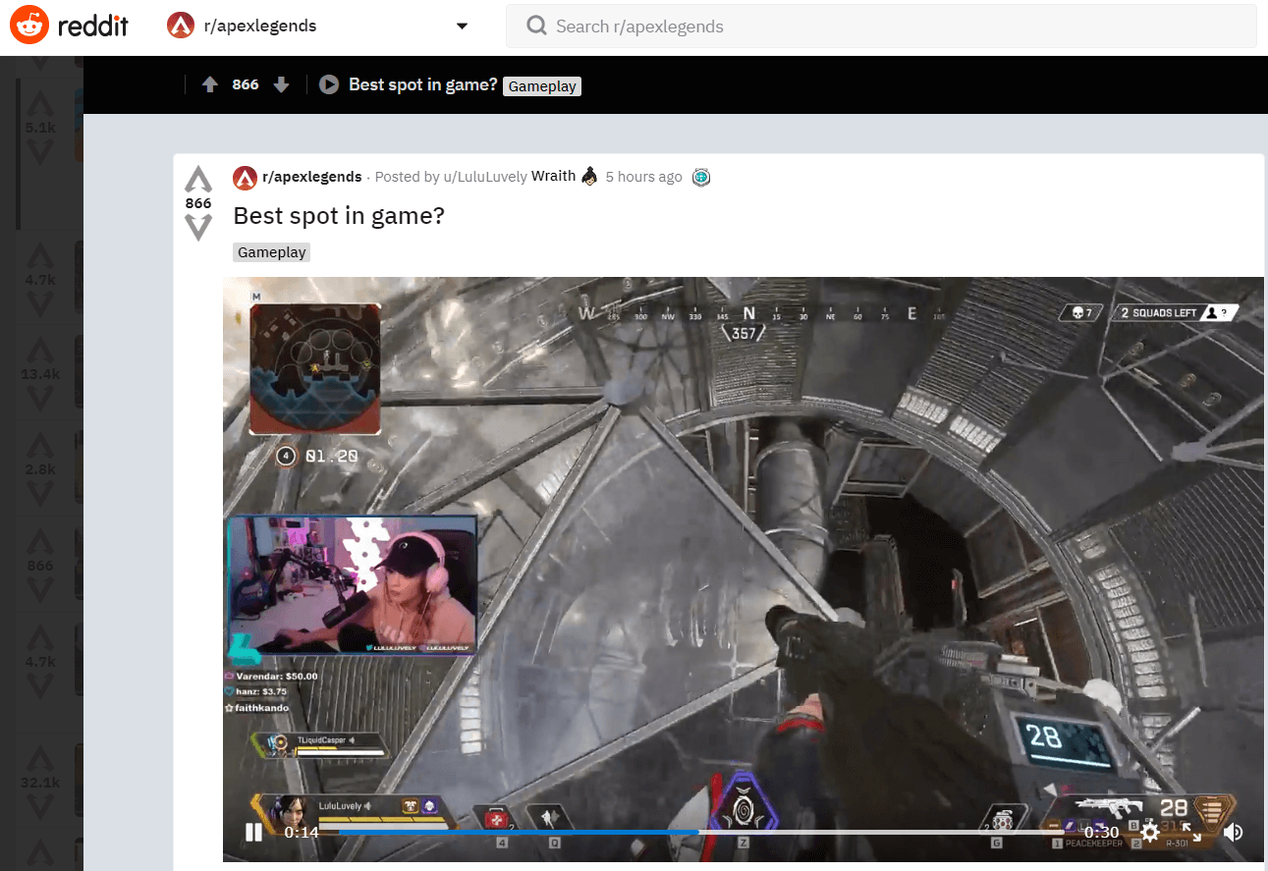Open video settings gear icon

point(1150,833)
